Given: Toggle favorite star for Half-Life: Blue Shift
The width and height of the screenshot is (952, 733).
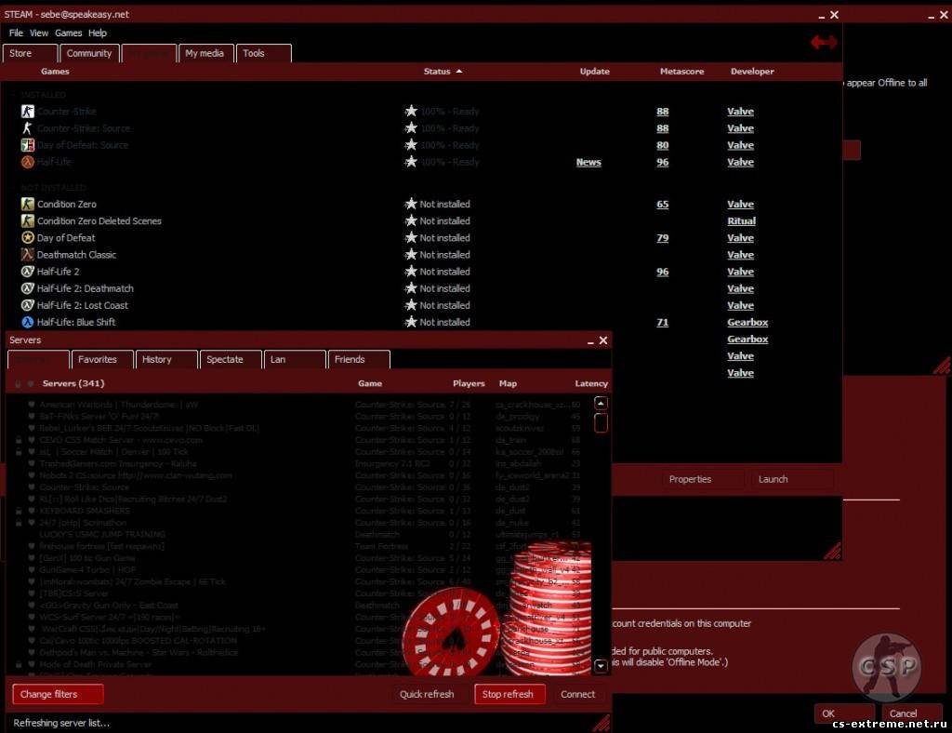Looking at the screenshot, I should point(411,321).
